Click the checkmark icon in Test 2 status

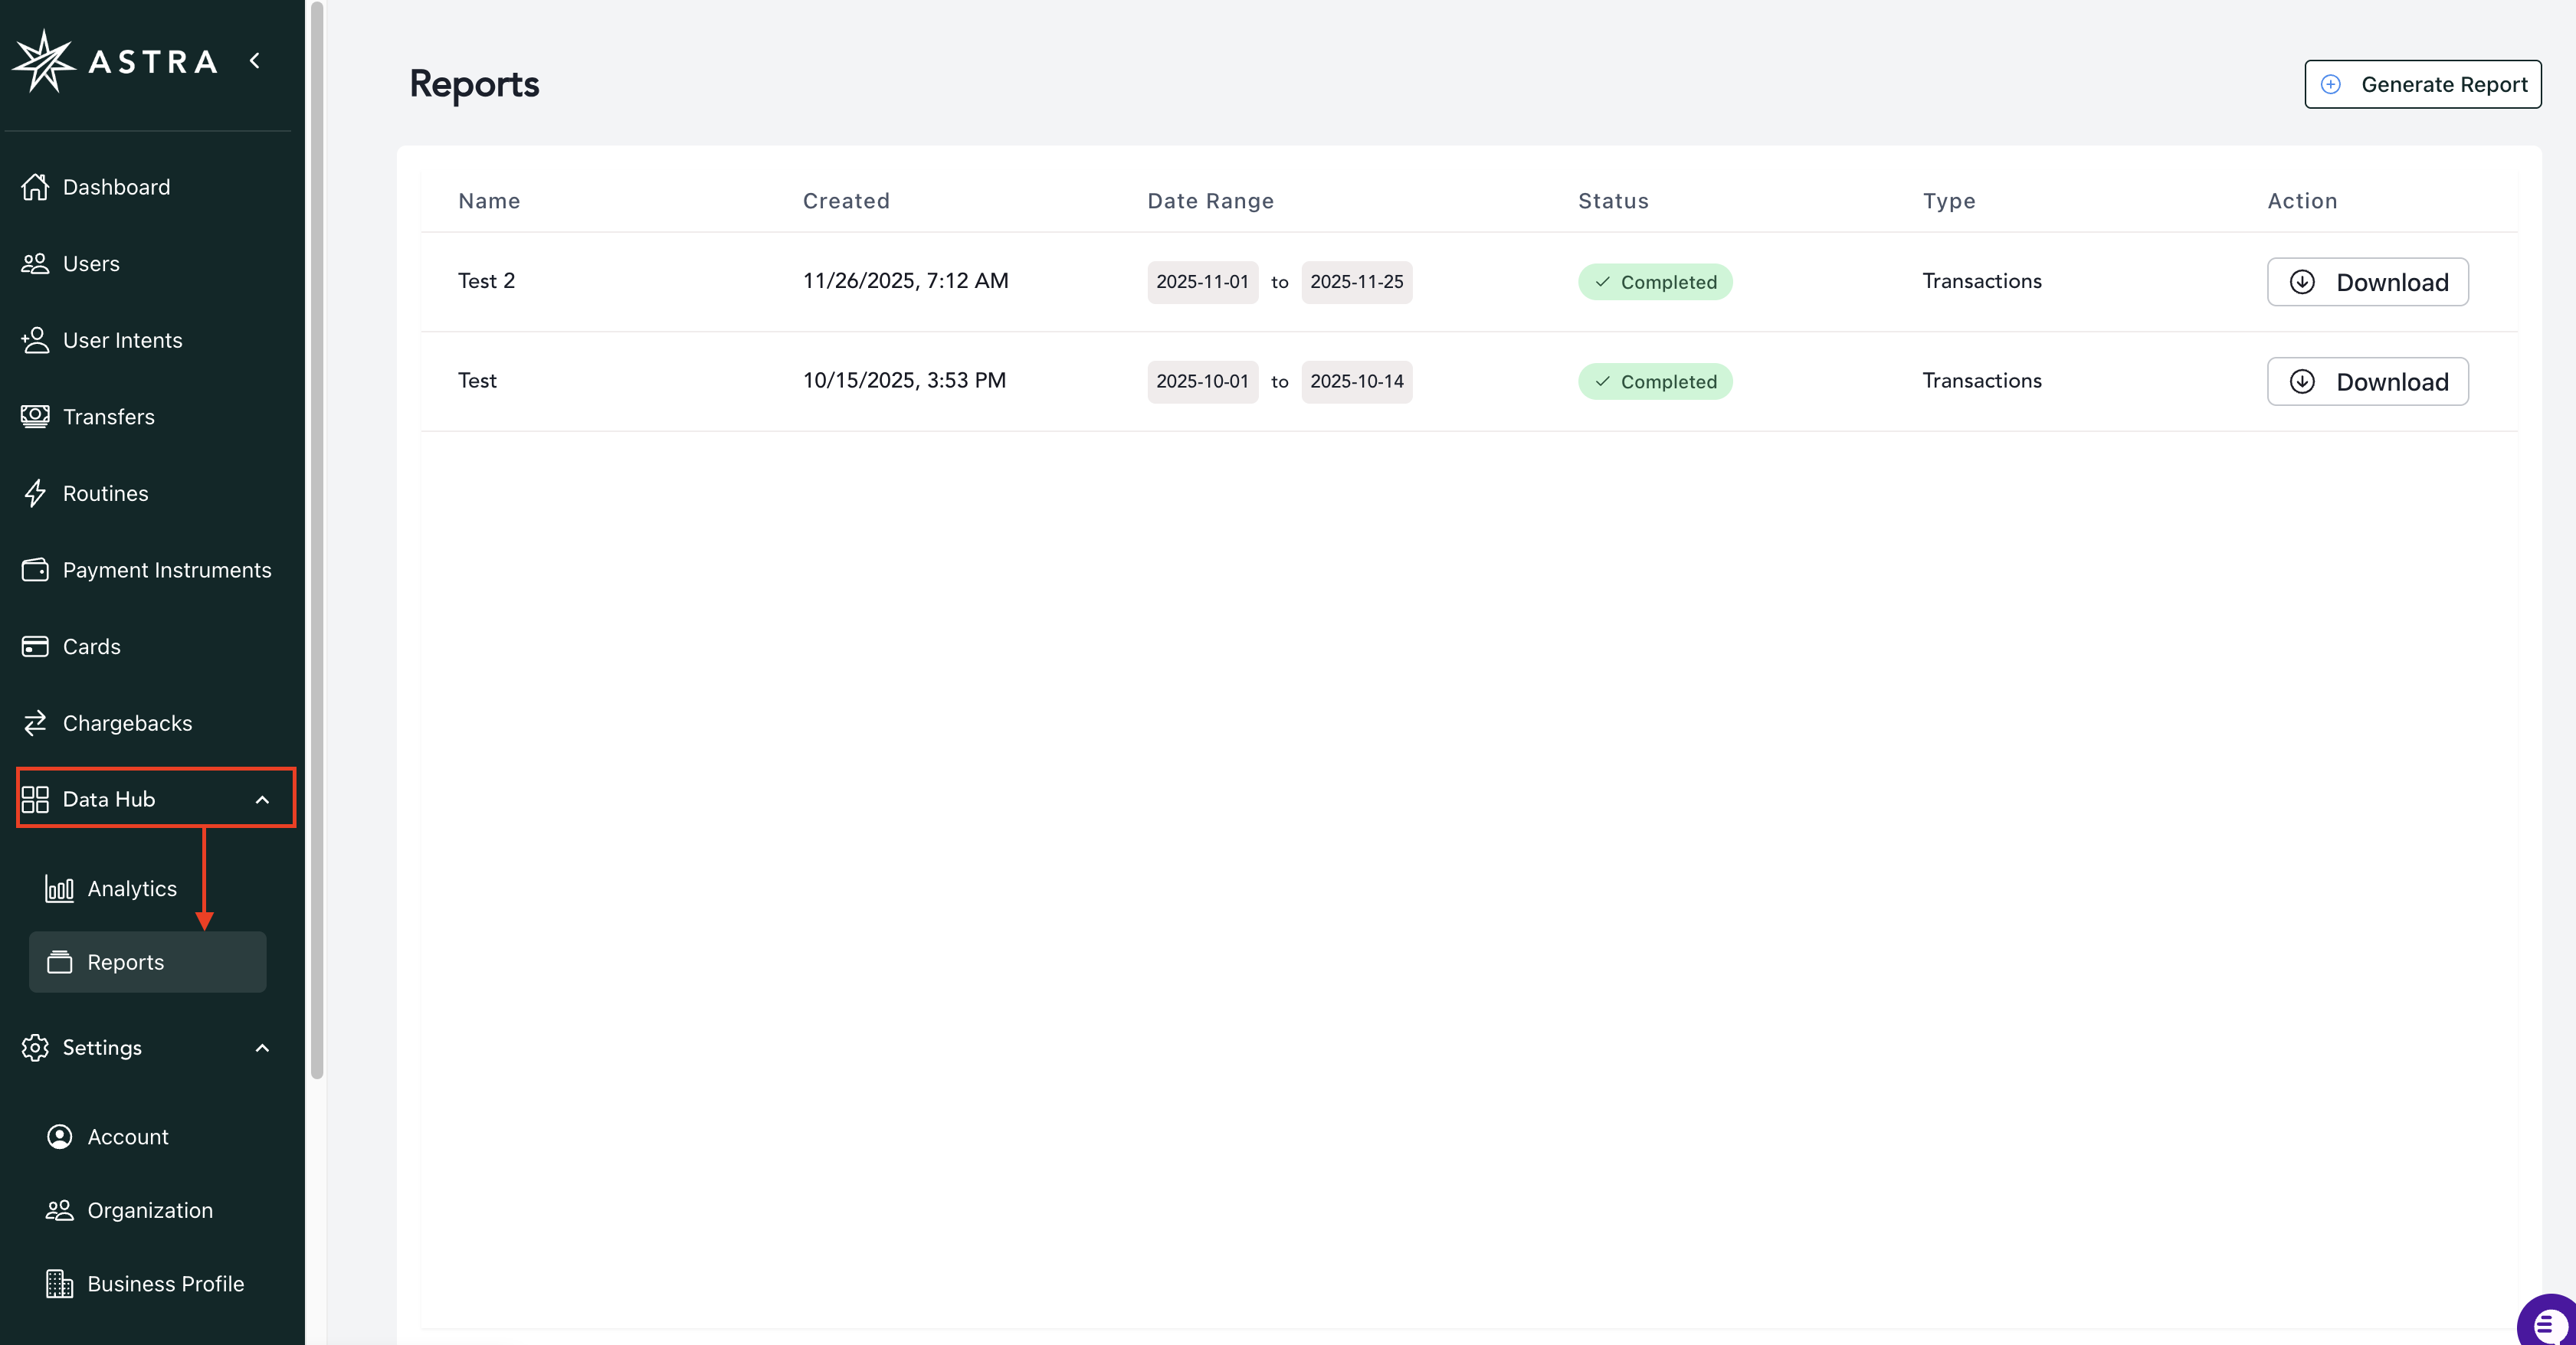1602,282
